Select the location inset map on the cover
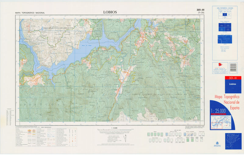 pyautogui.click(x=221, y=122)
